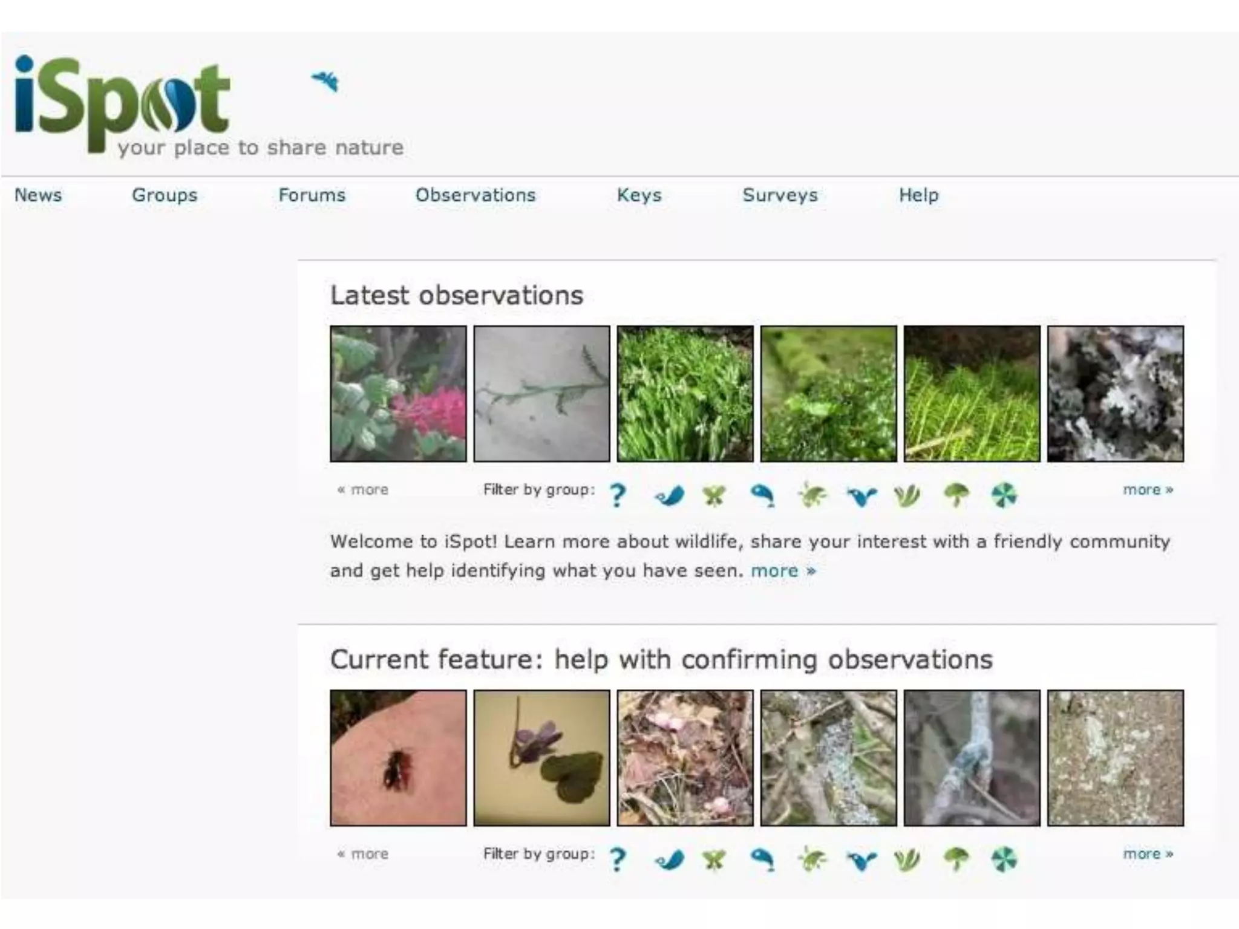Click the iSpot logo
Screen dimensions: 1239x929
(122, 103)
